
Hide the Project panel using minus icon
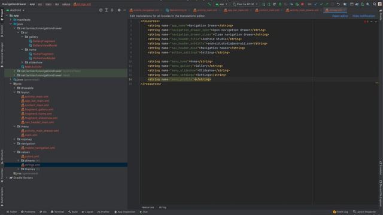coord(124,10)
